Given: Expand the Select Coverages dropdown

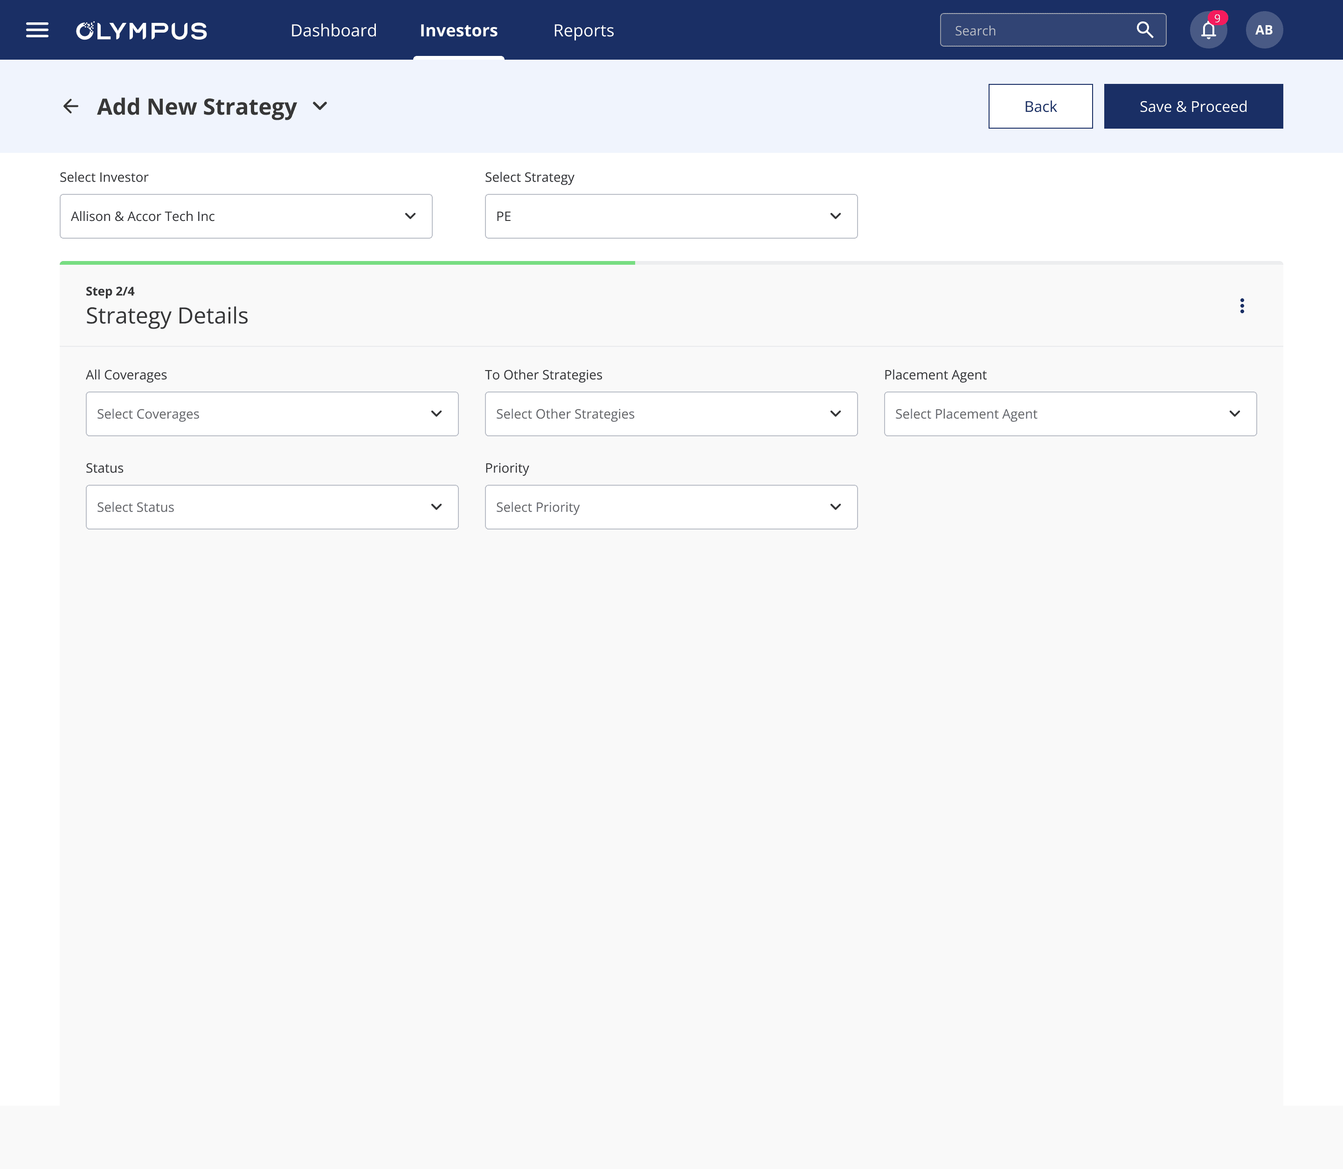Looking at the screenshot, I should tap(271, 413).
